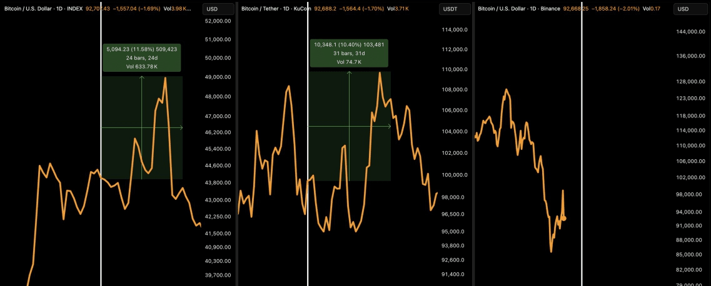Click the '48,000.00' price axis label

point(218,96)
